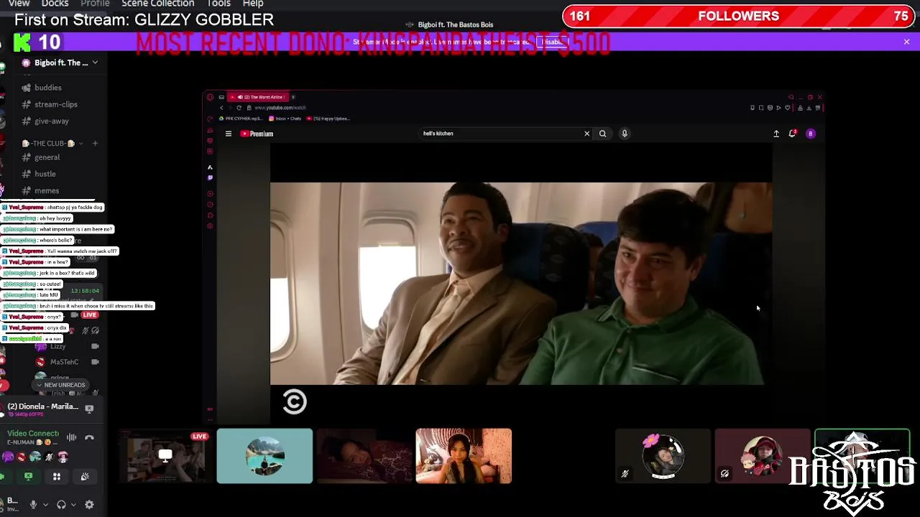This screenshot has height=517, width=920.
Task: Open the Tools menu
Action: [218, 4]
